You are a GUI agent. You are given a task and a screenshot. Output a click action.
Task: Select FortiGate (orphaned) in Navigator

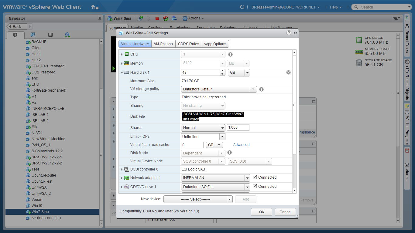[49, 90]
